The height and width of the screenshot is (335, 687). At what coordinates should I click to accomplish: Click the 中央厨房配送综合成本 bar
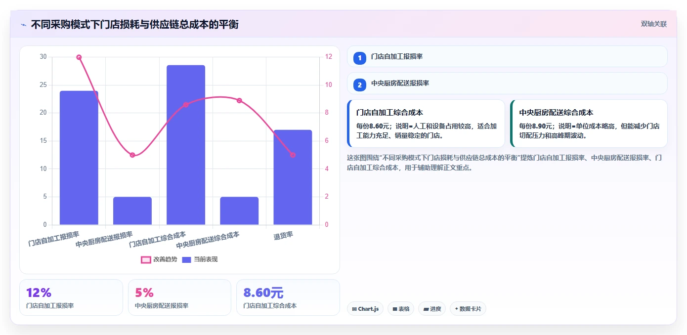point(239,211)
